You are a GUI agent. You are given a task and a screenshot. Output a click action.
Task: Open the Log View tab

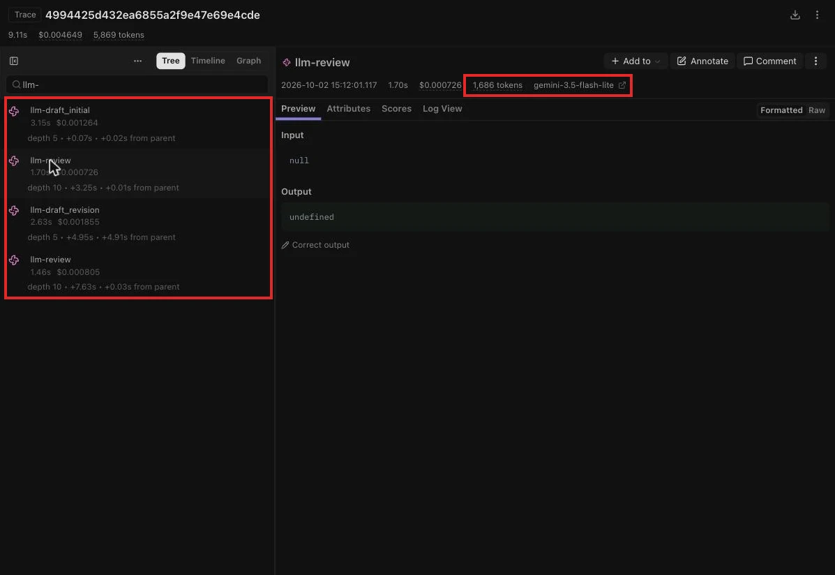tap(442, 109)
